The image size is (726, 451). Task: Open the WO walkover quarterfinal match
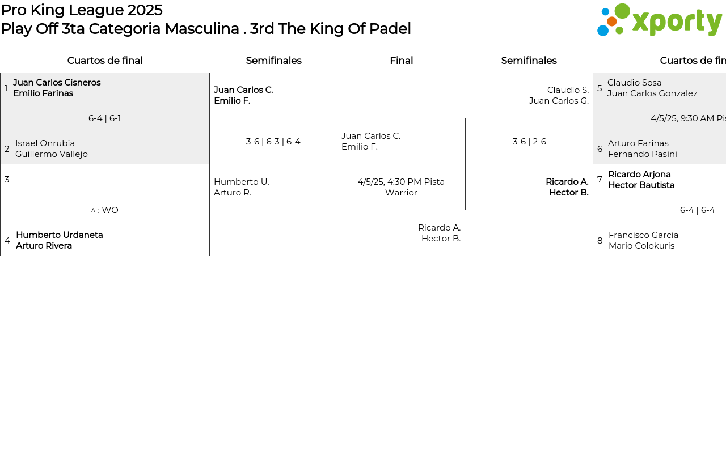pos(104,210)
